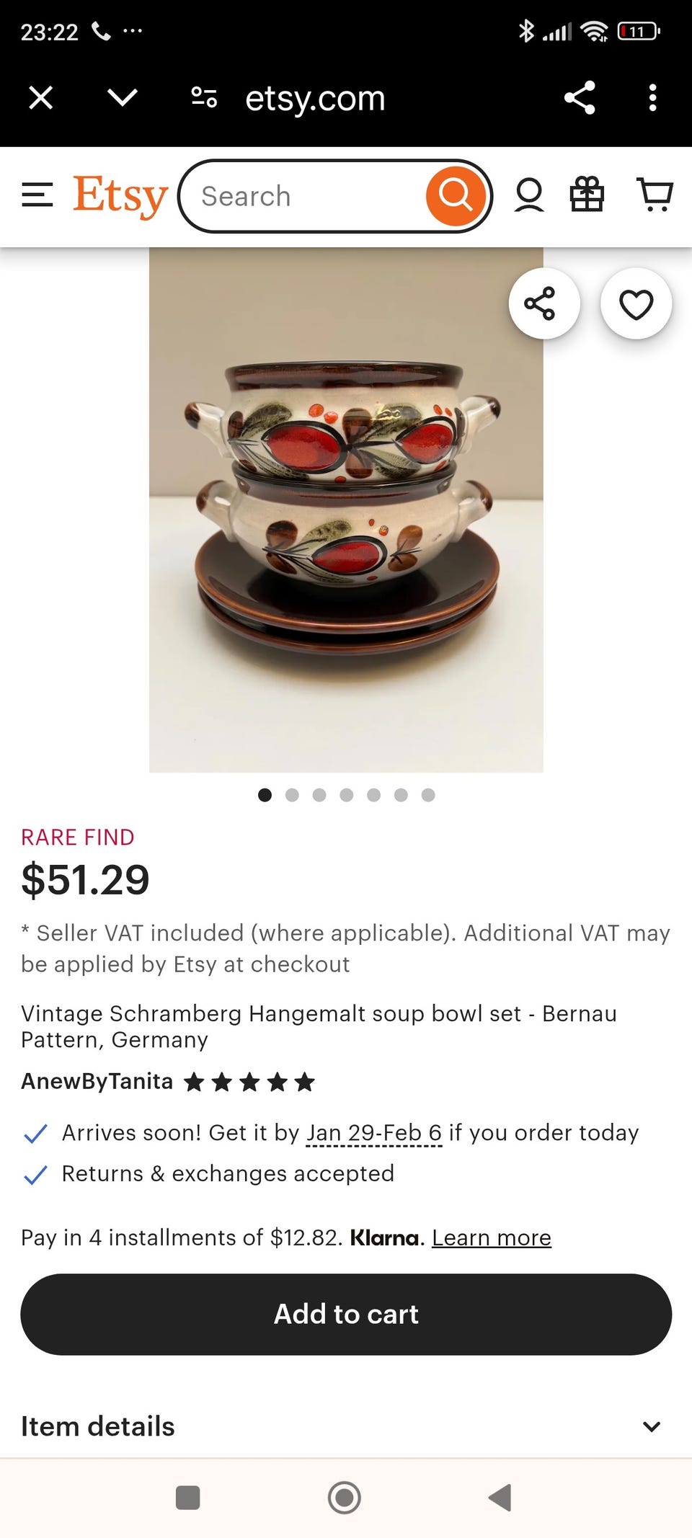
Task: Open browser three-dot overflow menu
Action: (652, 97)
